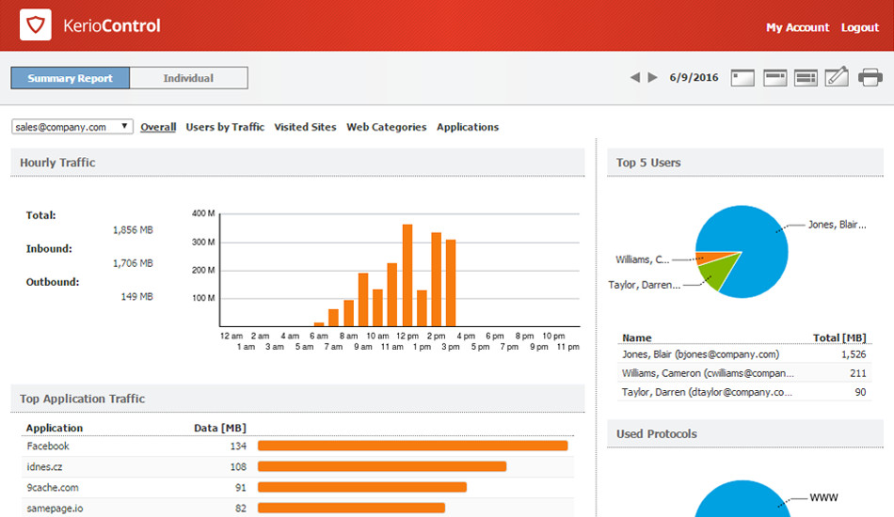Click the Used Protocols panel header
The width and height of the screenshot is (894, 517).
745,434
